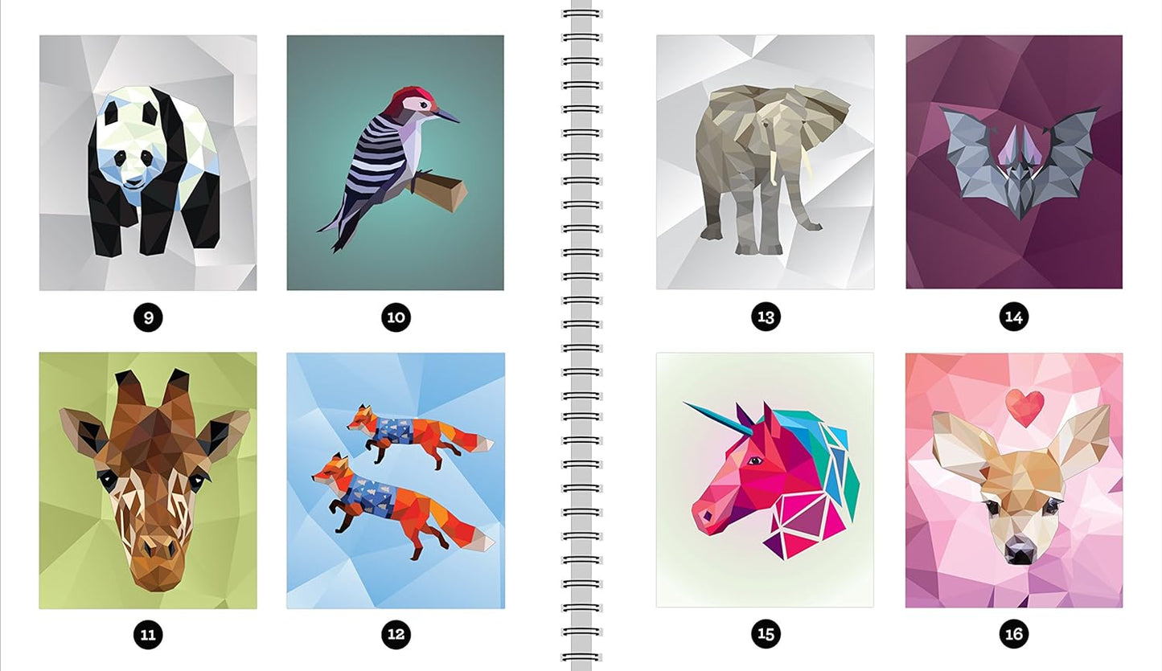Click the red heart above the fawn
Viewport: 1162px width, 671px height.
pos(1025,407)
